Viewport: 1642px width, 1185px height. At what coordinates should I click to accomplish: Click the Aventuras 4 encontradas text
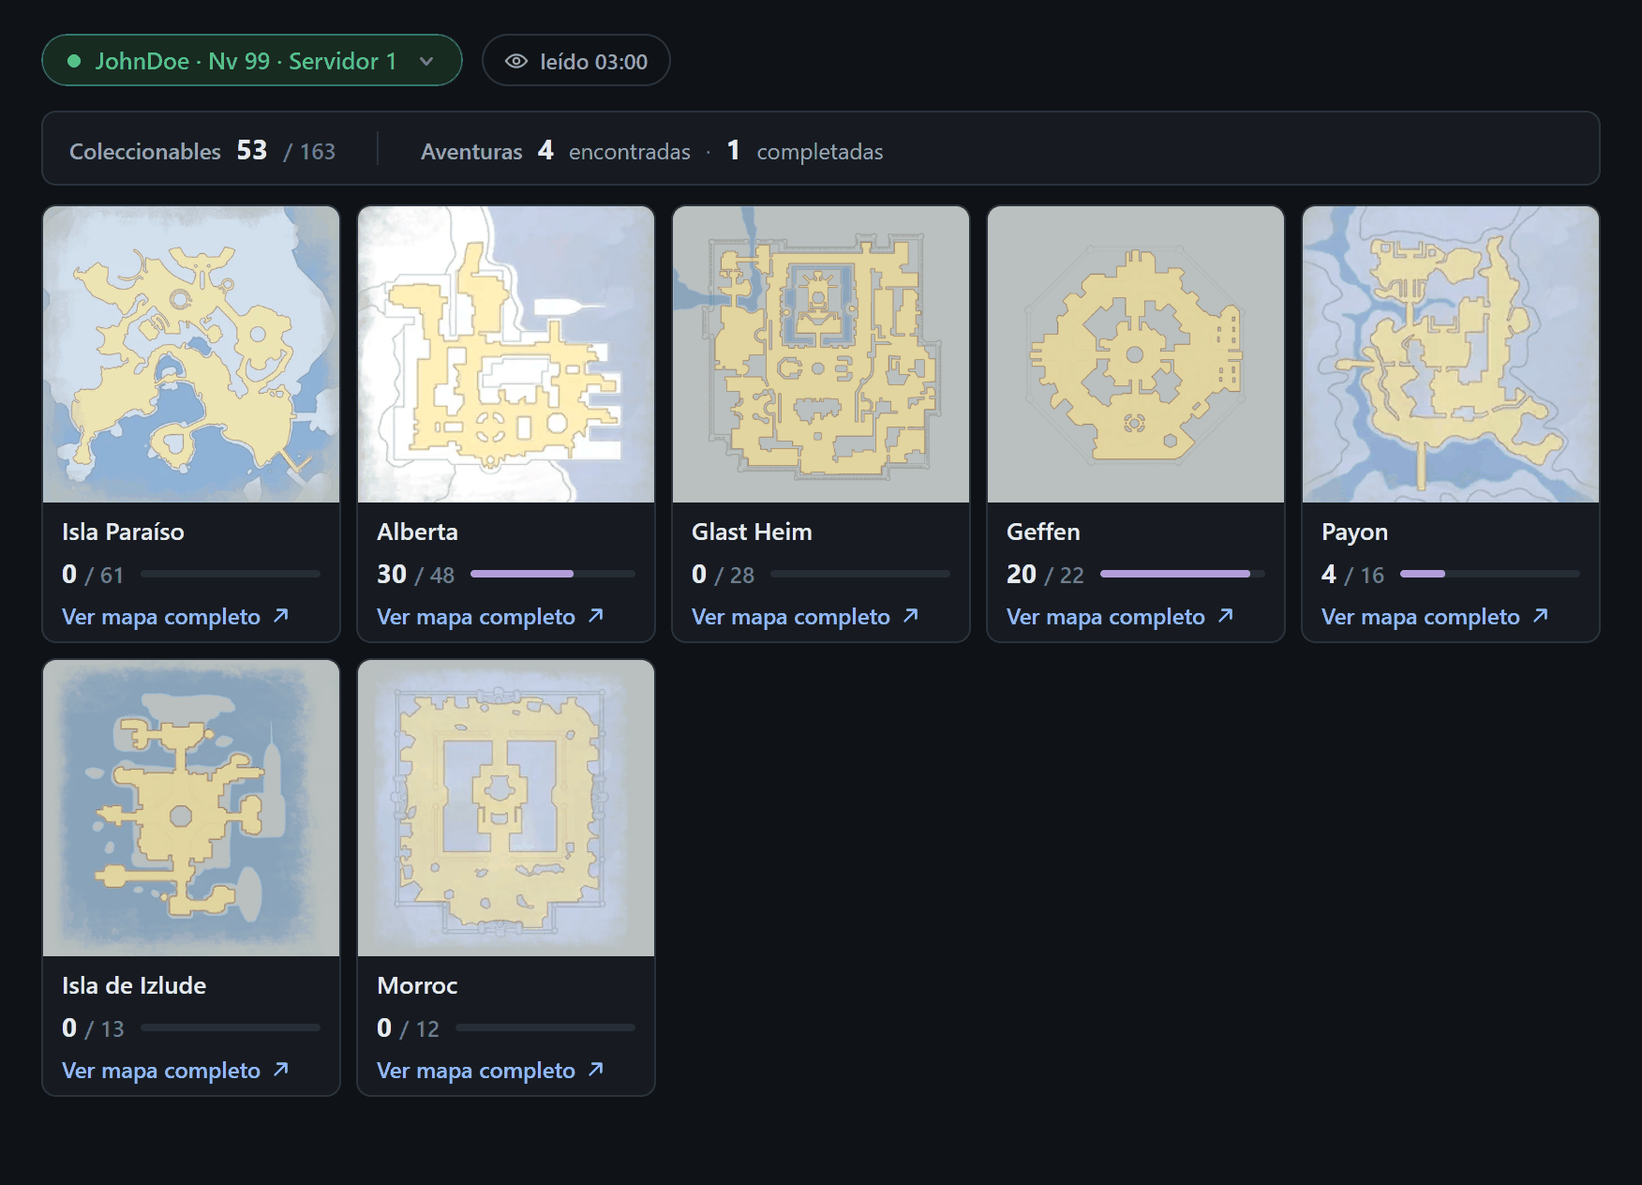(x=556, y=151)
